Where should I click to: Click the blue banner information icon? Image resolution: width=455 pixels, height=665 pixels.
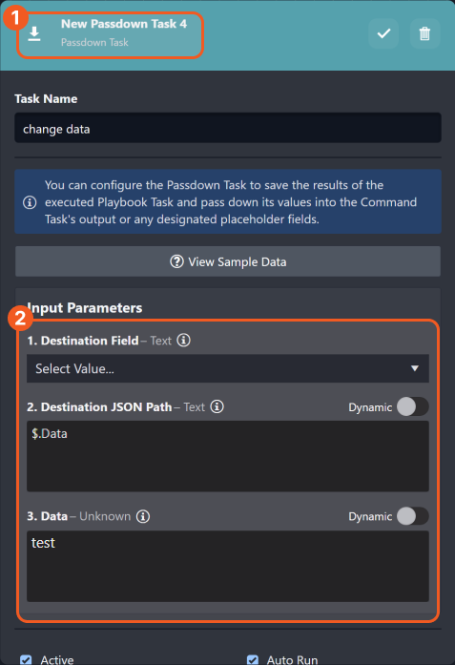(x=30, y=202)
